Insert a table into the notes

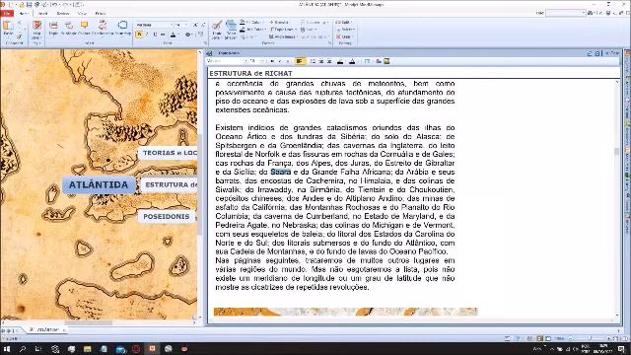[367, 61]
